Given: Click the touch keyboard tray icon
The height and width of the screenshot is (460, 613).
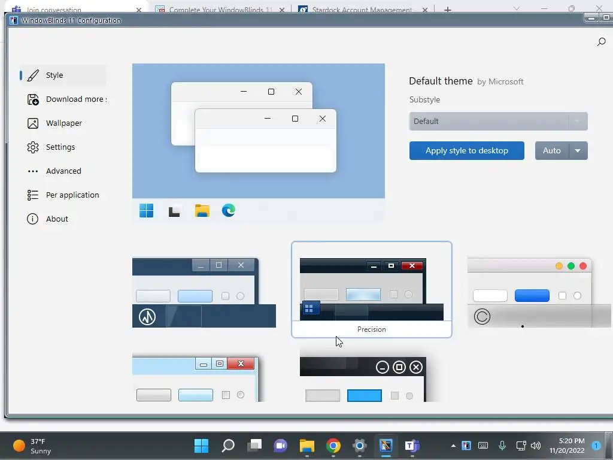Looking at the screenshot, I should (483, 446).
